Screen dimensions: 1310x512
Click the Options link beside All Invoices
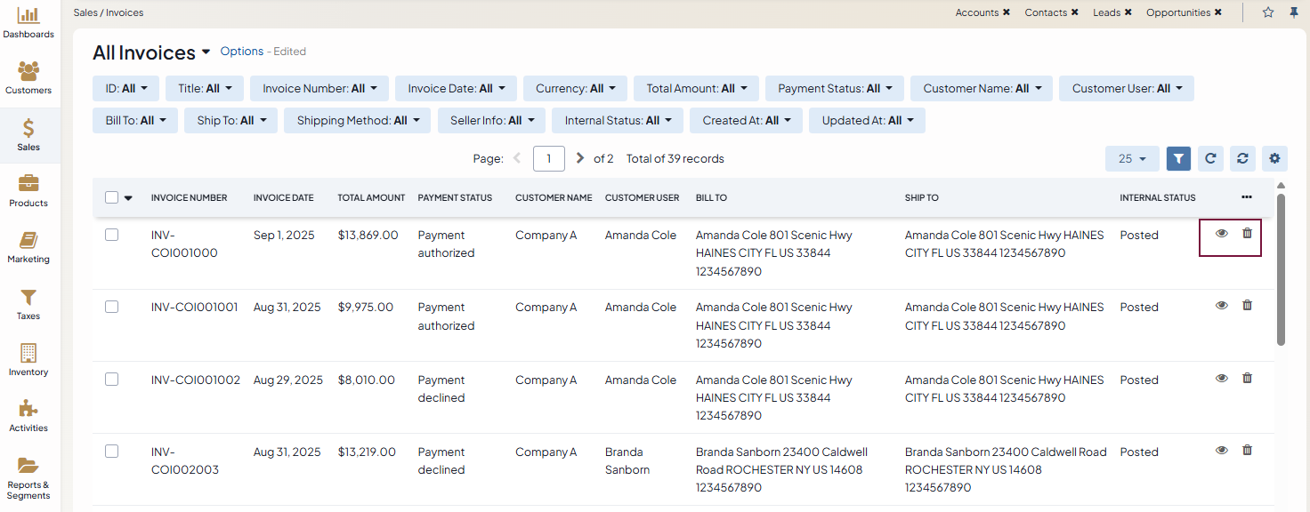[241, 52]
